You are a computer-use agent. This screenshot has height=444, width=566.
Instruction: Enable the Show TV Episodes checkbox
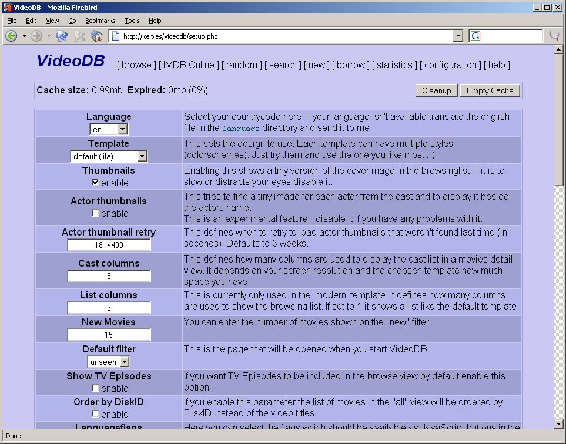pos(95,388)
